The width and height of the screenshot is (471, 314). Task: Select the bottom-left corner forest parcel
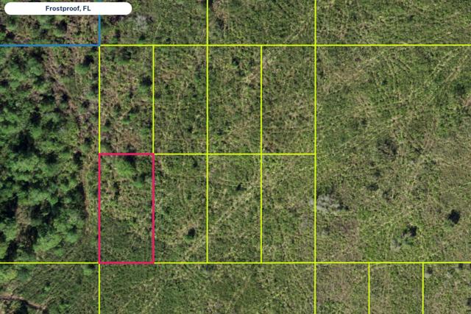coord(49,288)
